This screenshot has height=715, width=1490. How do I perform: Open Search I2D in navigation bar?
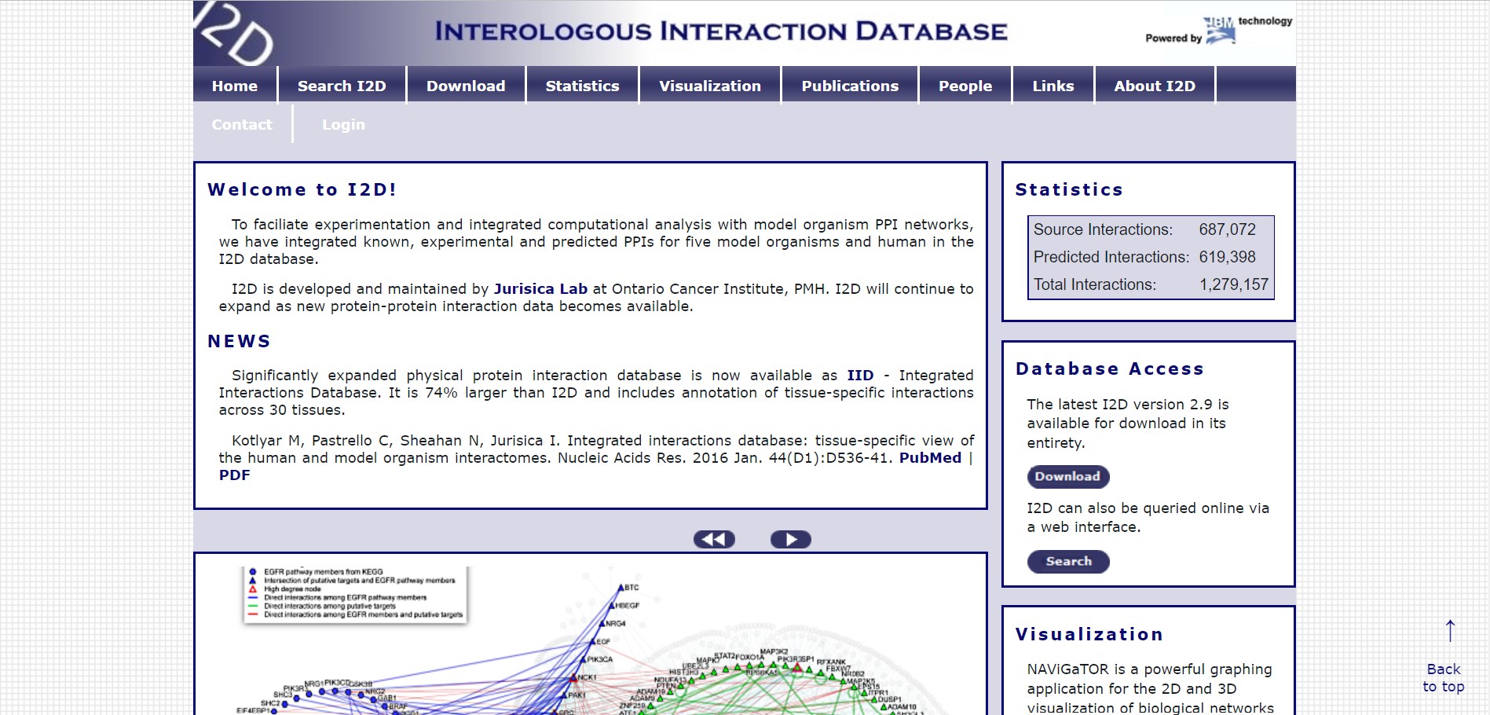[342, 86]
